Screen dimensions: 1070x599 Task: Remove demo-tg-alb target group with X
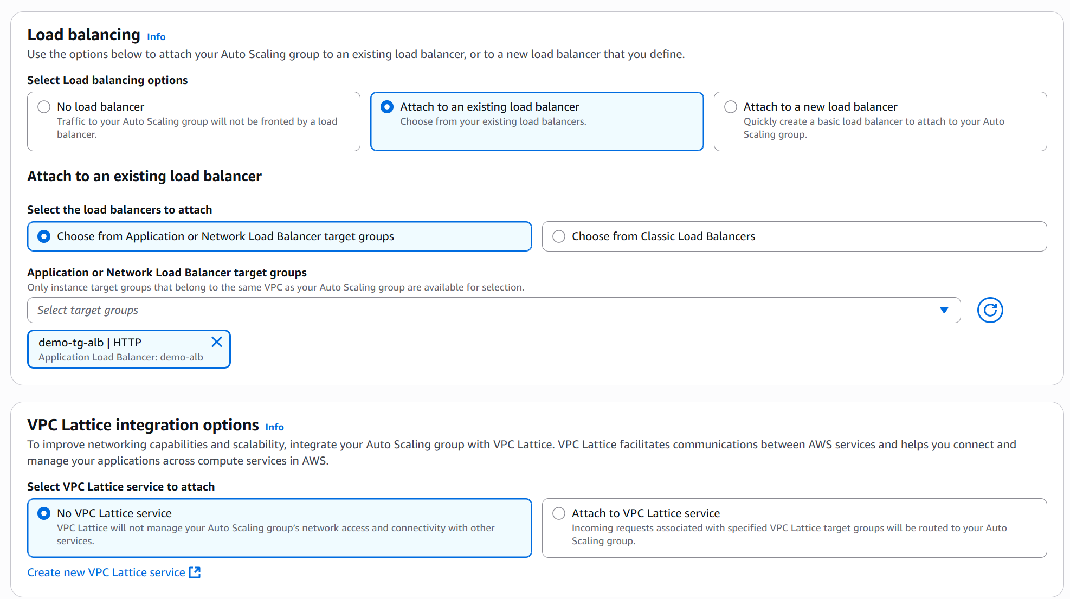coord(217,342)
